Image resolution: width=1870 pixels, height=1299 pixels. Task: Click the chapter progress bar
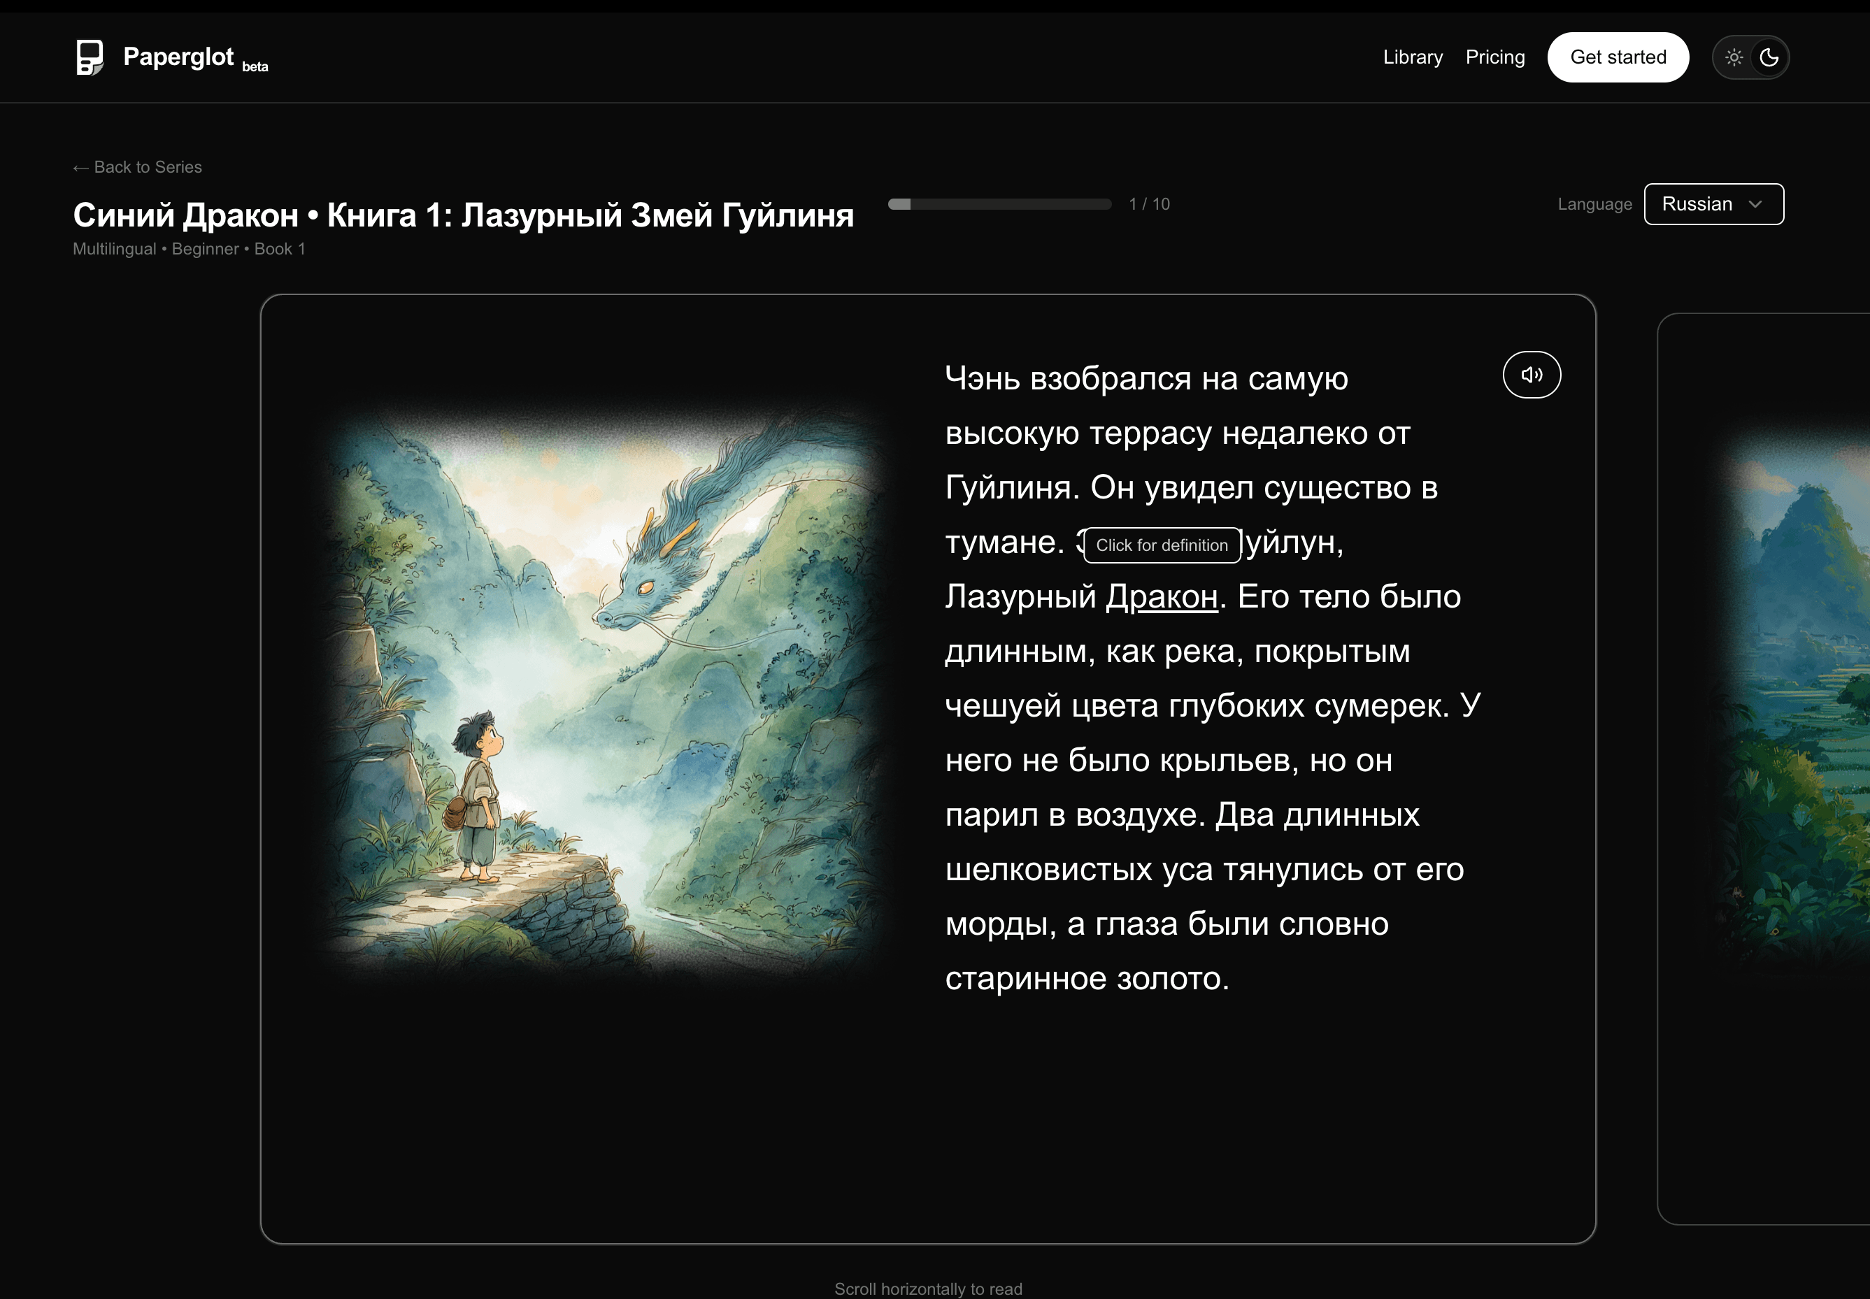tap(1000, 203)
